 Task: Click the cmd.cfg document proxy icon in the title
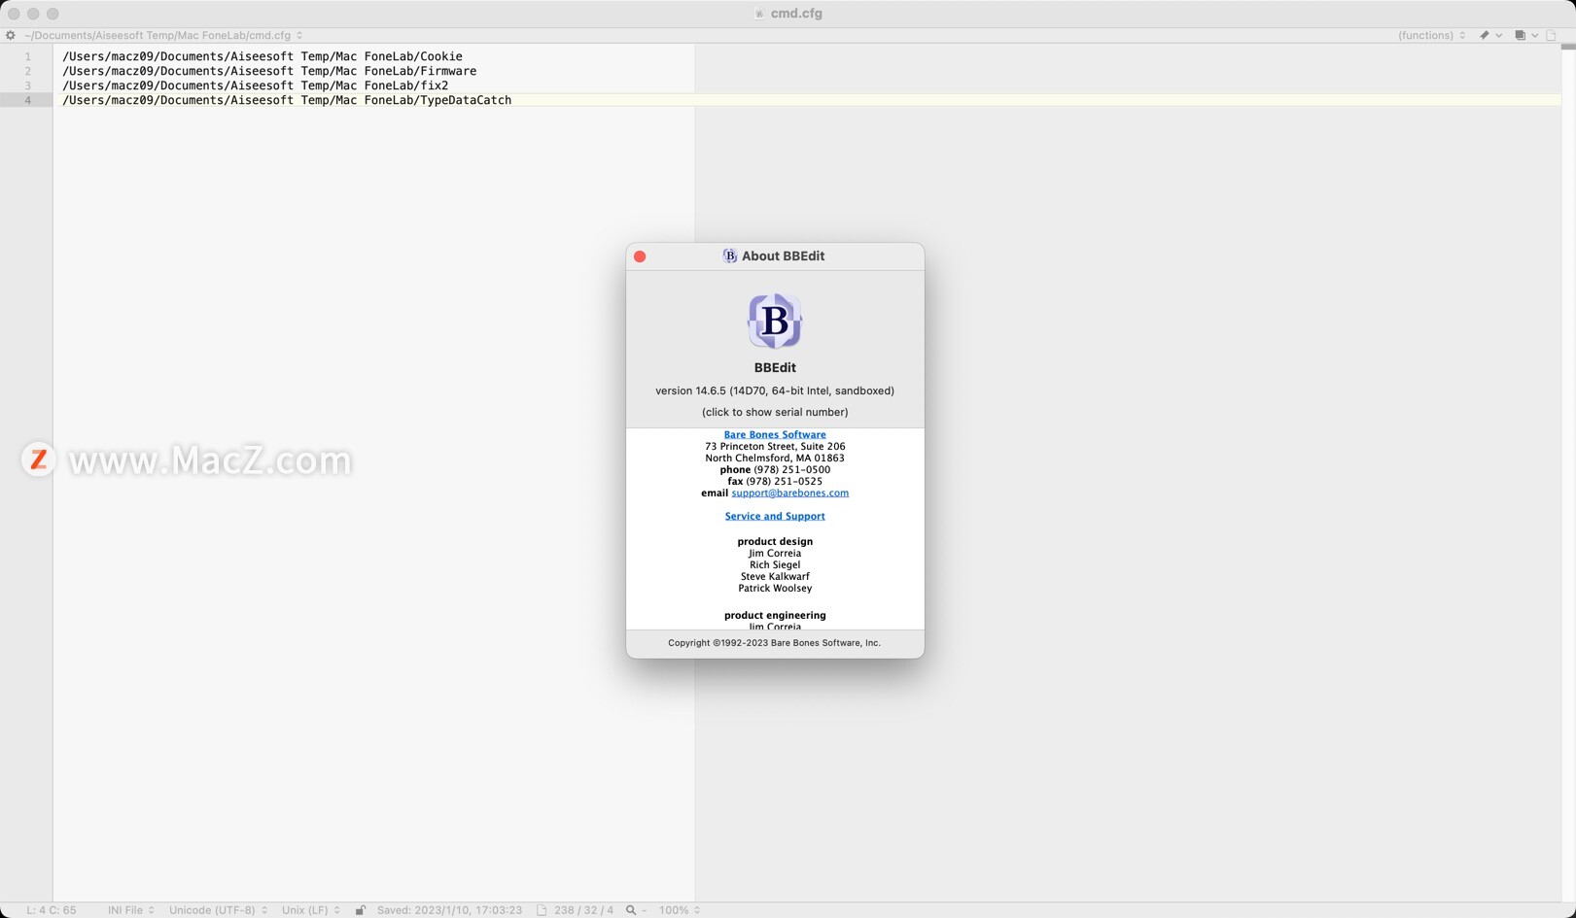759,14
